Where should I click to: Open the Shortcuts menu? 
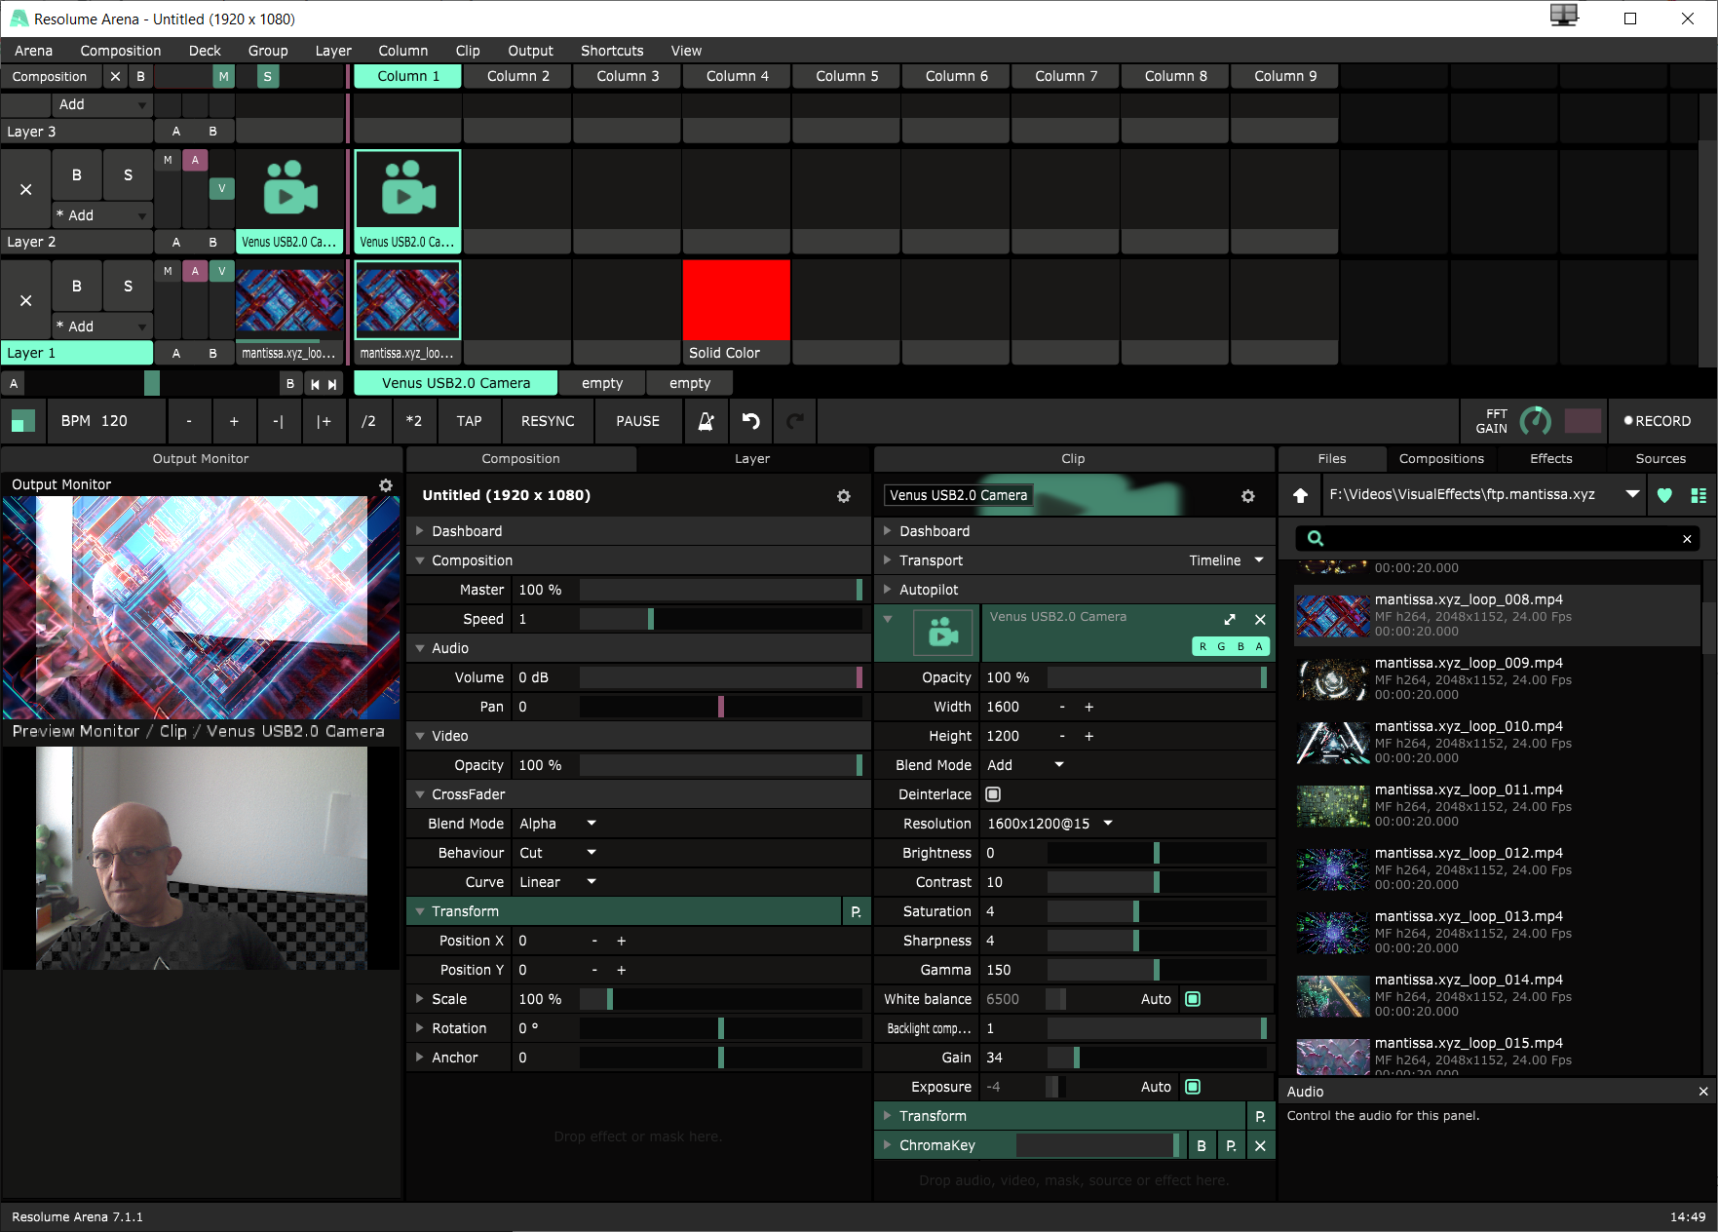pos(611,51)
